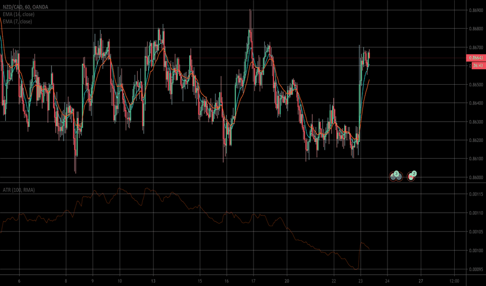Click the 0.86000 level on the price axis
The width and height of the screenshot is (486, 286).
tap(475, 178)
